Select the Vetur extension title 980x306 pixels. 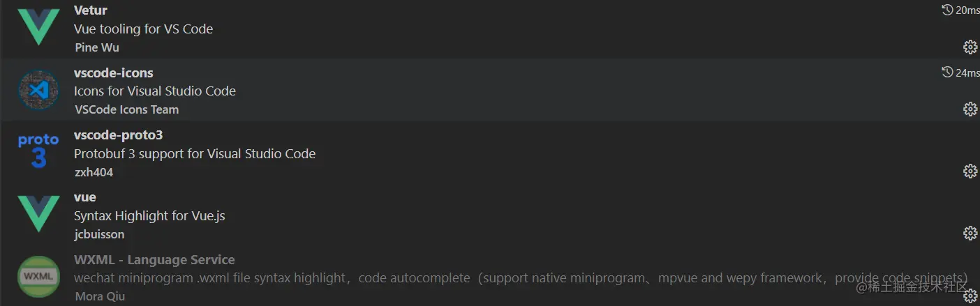[91, 10]
